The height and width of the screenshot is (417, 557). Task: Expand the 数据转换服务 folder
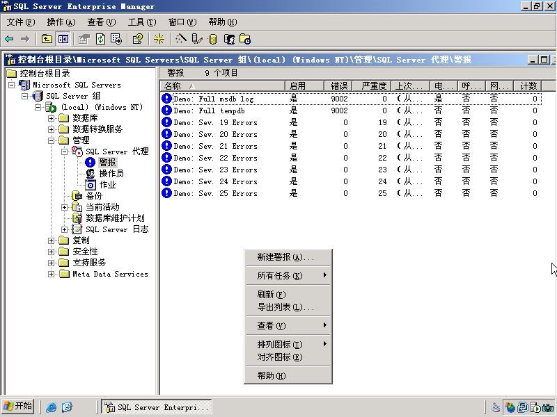pos(51,129)
